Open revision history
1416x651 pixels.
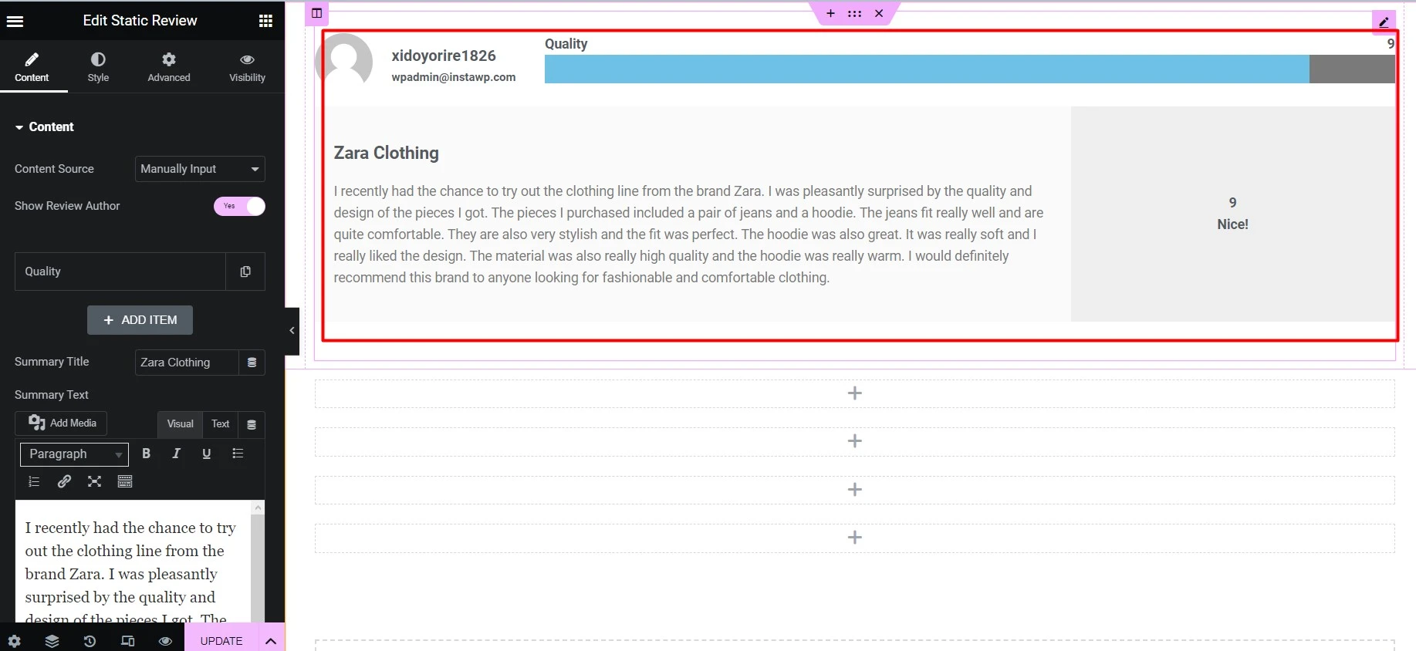pyautogui.click(x=90, y=641)
